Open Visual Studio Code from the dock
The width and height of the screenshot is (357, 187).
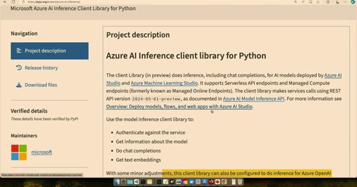point(136,182)
